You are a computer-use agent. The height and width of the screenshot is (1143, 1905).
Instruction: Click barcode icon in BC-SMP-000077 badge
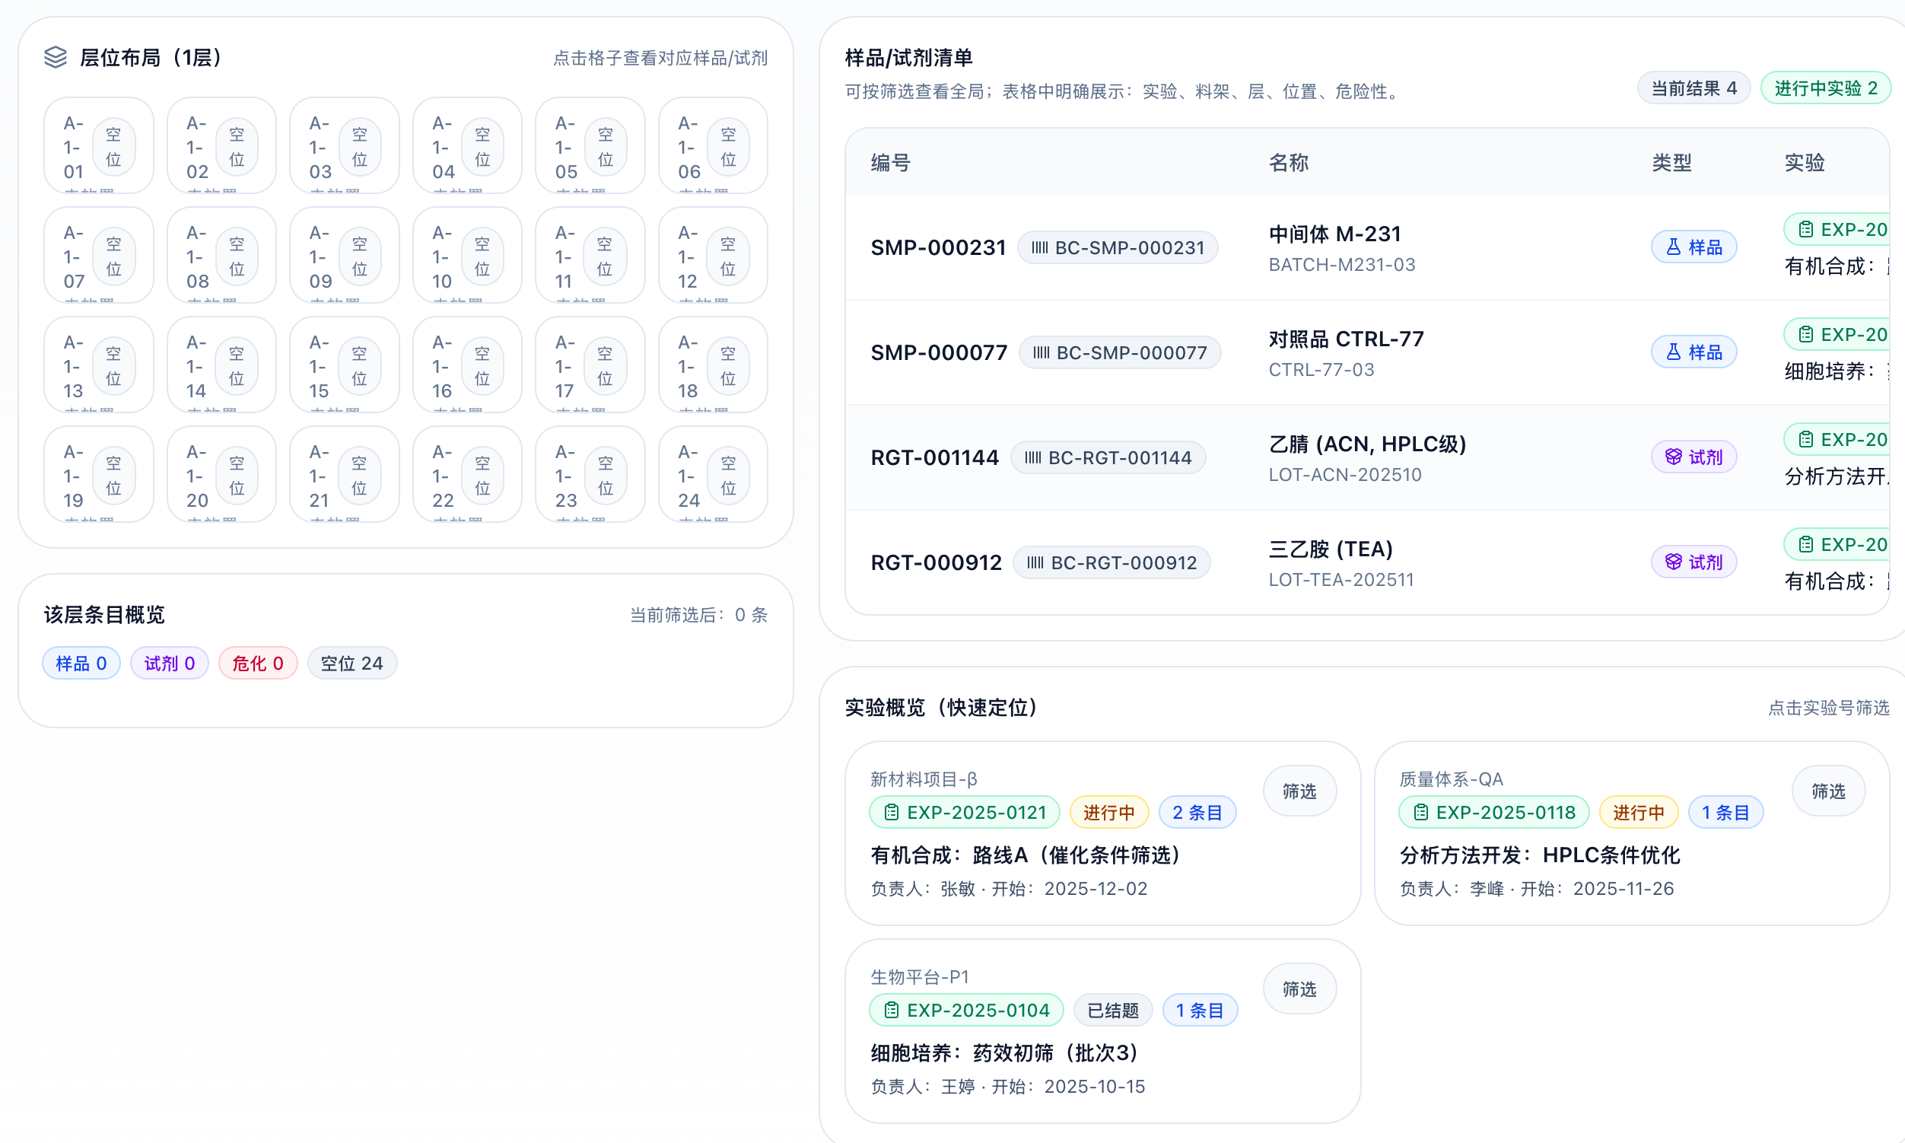(1041, 353)
